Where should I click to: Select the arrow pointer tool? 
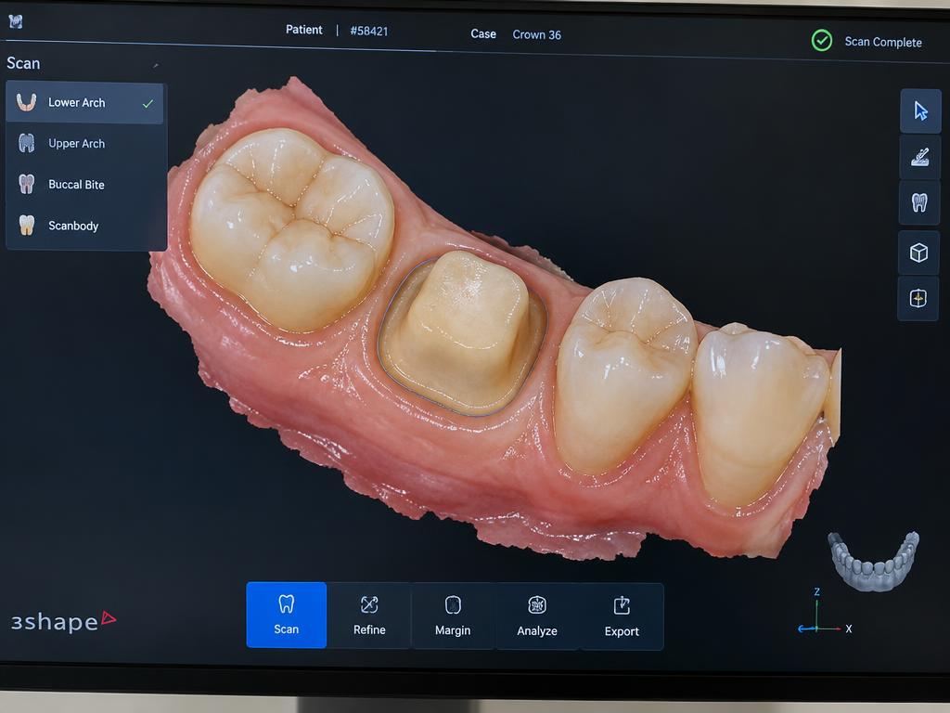tap(920, 111)
